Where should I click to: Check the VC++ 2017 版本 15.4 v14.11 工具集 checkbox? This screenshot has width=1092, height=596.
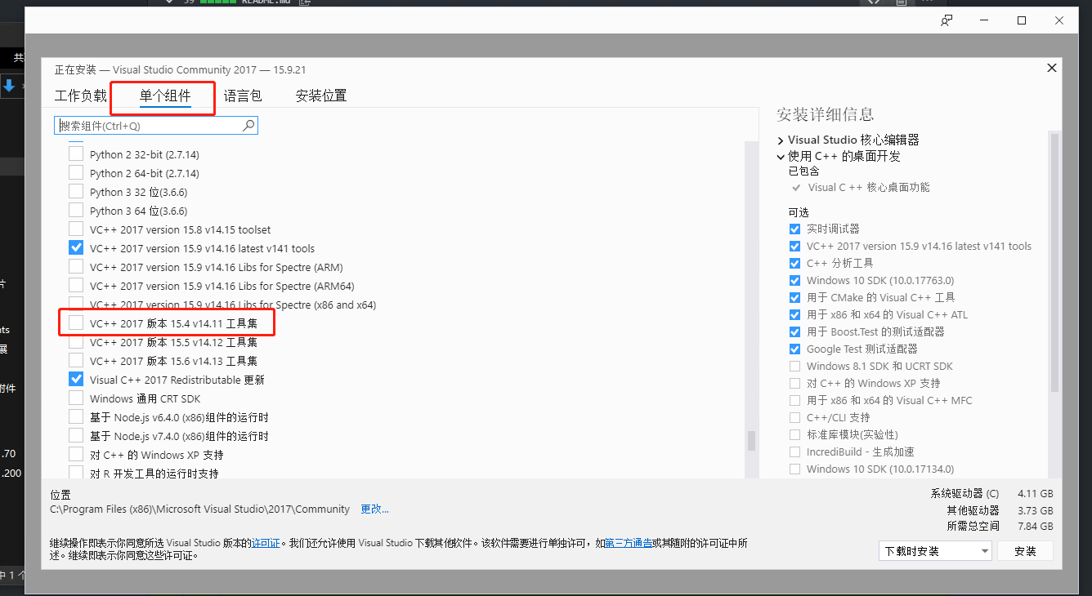pyautogui.click(x=76, y=322)
